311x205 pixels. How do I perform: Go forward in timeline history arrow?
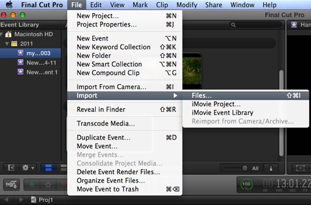point(21,200)
